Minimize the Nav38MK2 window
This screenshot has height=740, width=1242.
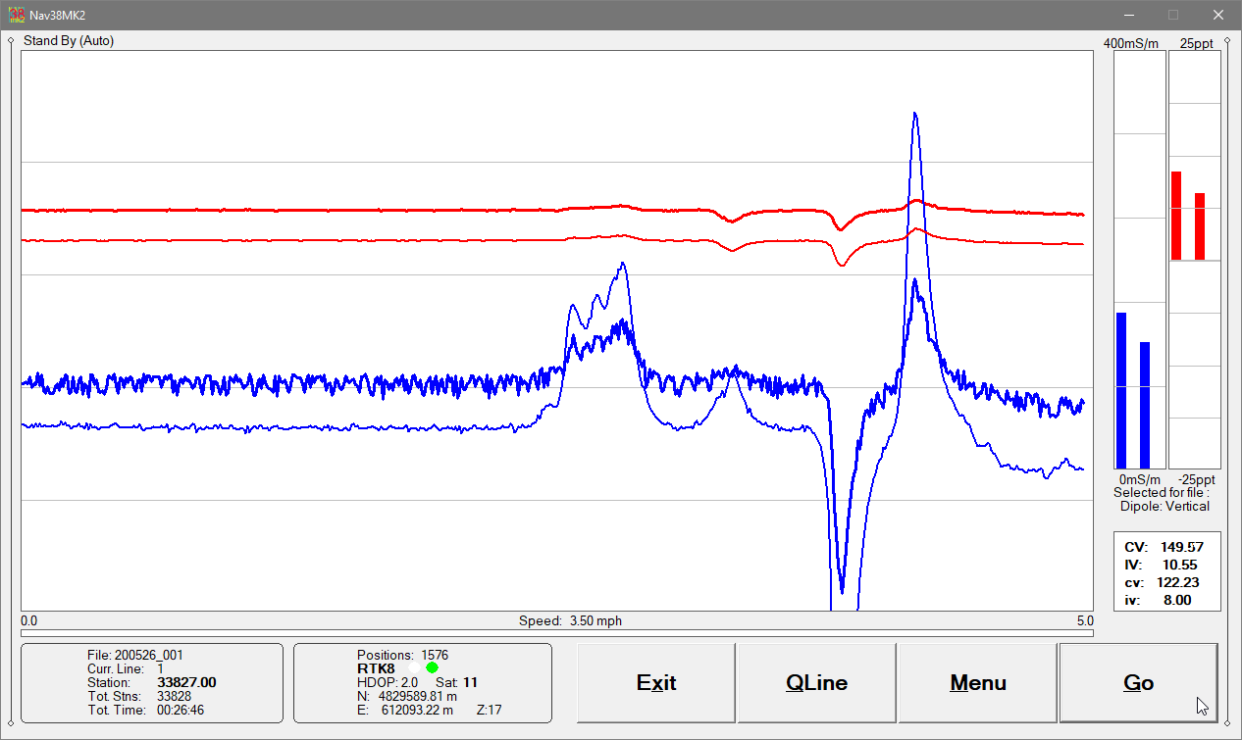pyautogui.click(x=1129, y=15)
